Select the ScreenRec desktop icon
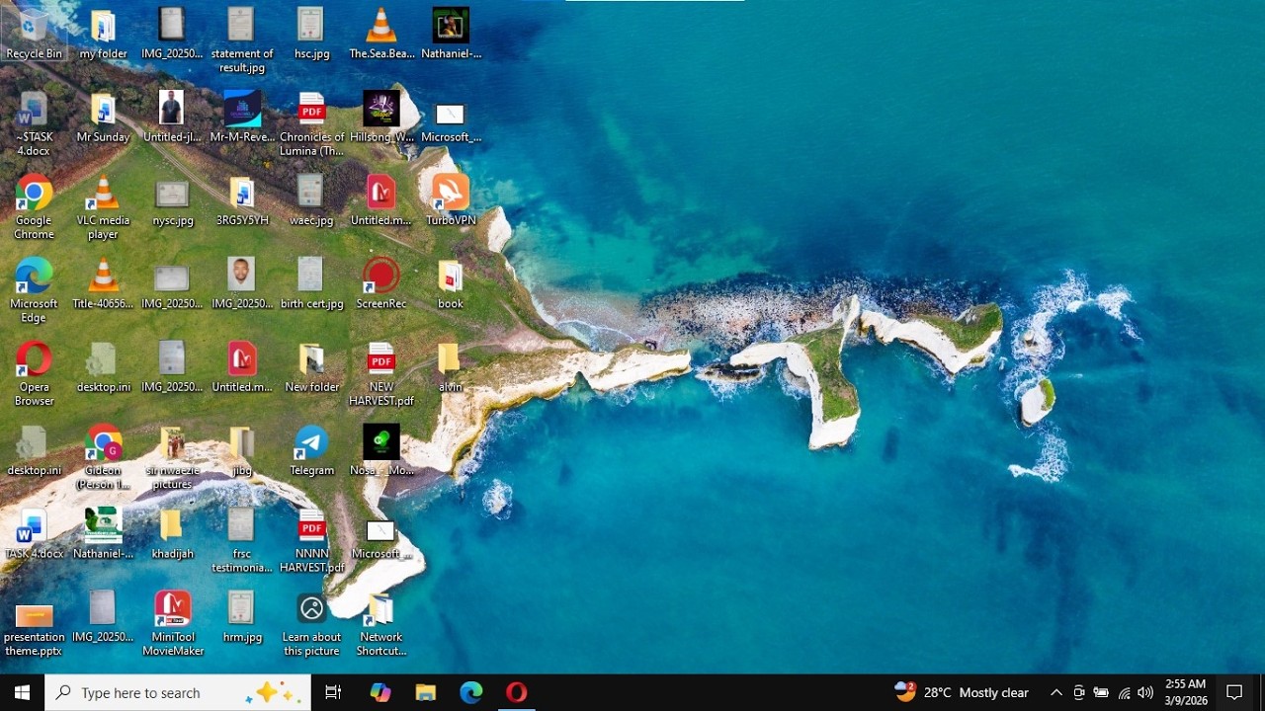The height and width of the screenshot is (711, 1265). 380,283
